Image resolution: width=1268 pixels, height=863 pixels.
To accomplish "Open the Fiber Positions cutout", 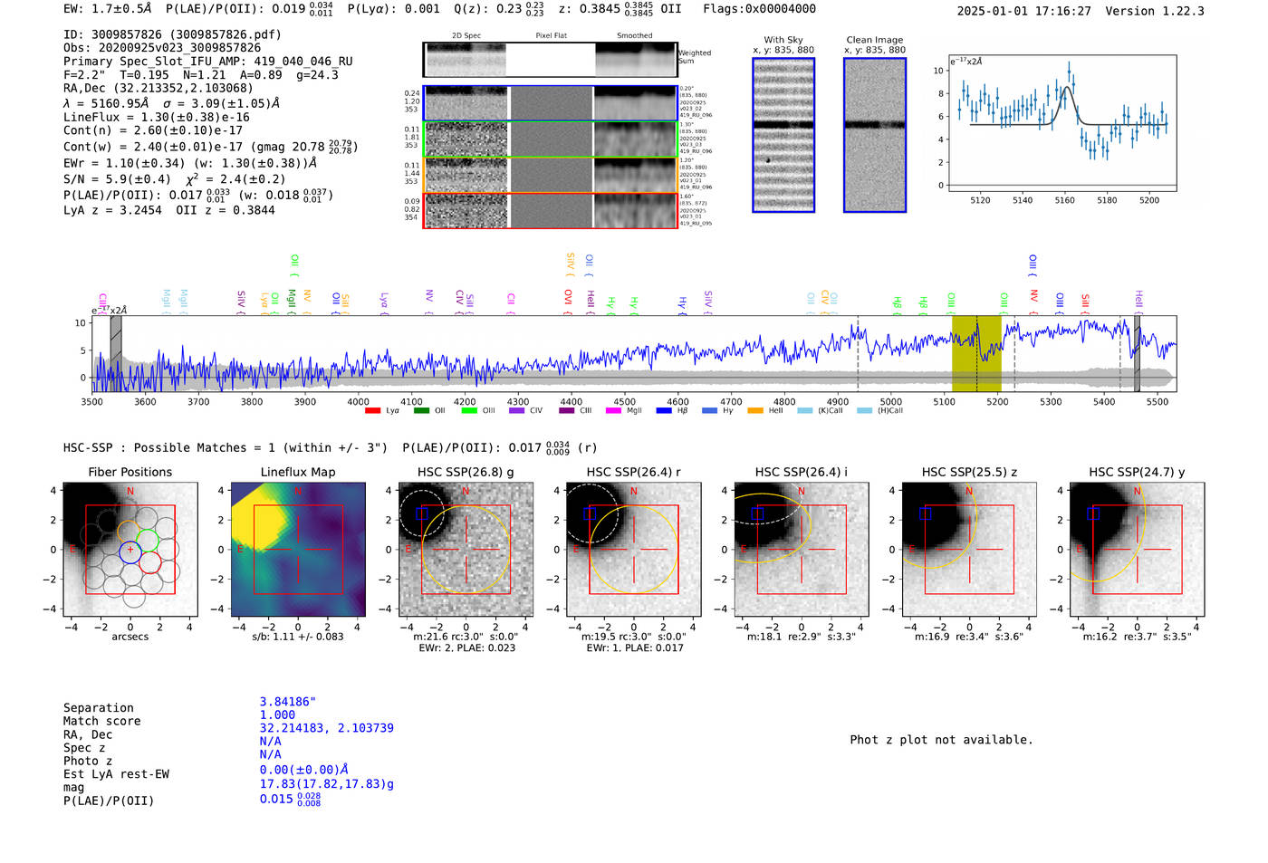I will (130, 549).
